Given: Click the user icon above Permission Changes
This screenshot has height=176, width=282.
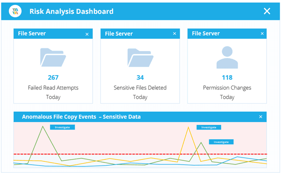Looking at the screenshot, I should (227, 57).
